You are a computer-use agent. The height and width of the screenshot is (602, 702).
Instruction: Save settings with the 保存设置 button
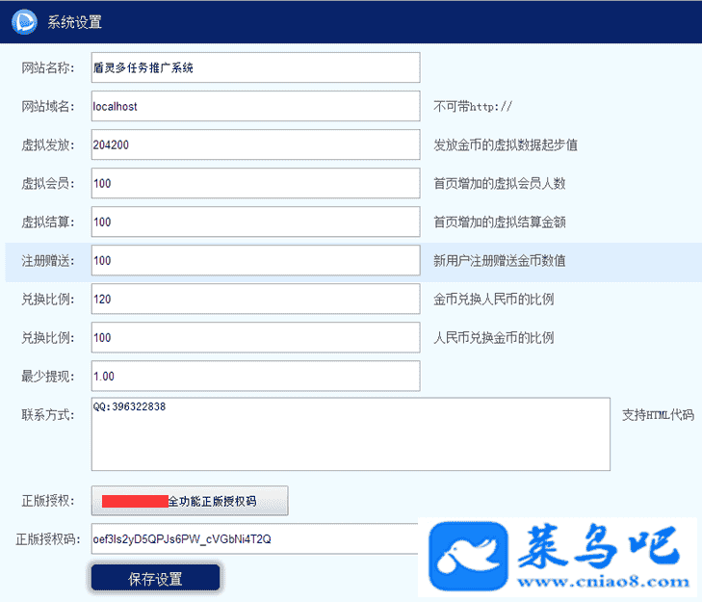[x=155, y=578]
